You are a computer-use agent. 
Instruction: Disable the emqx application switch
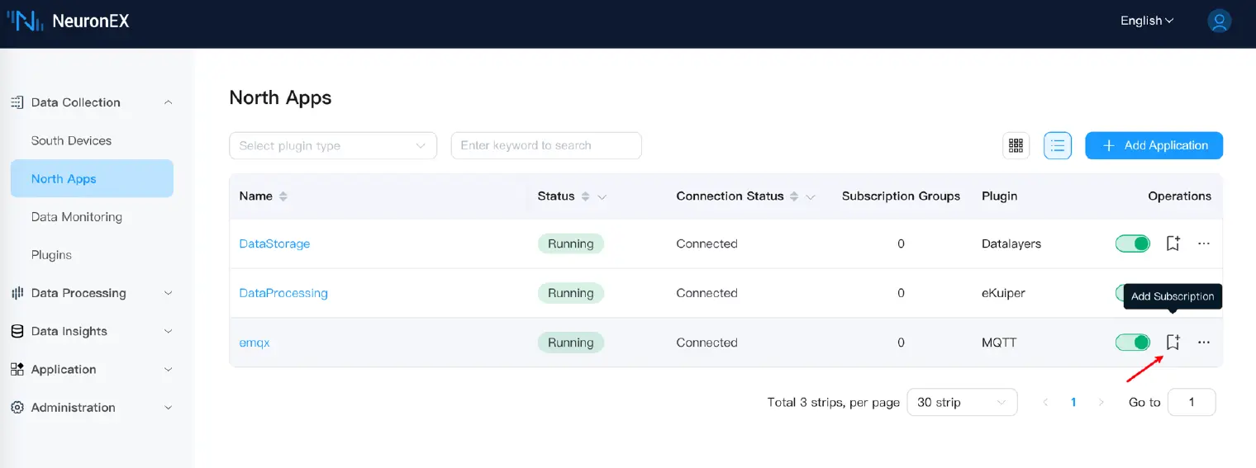[1132, 342]
